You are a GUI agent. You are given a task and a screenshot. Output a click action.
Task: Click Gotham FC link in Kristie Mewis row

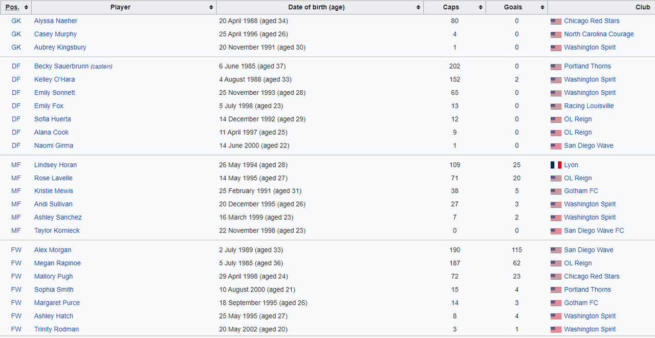pos(581,191)
